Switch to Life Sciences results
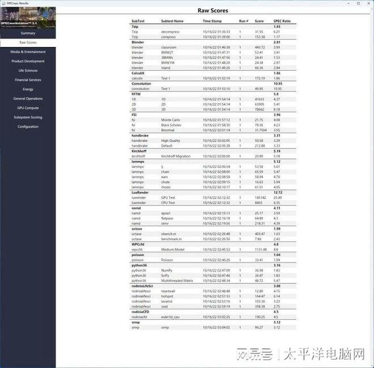 click(28, 70)
